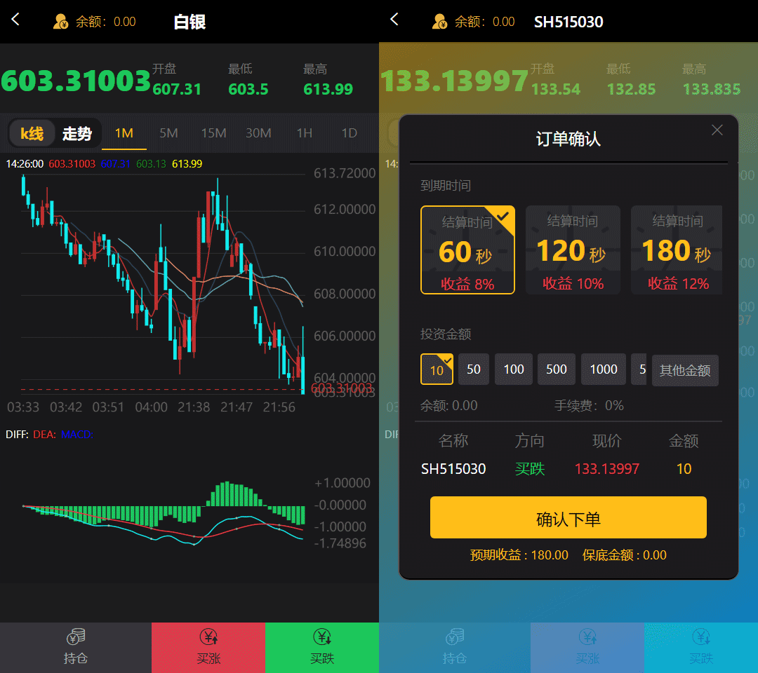Choose the 180 秒 settlement with 12% return
The width and height of the screenshot is (758, 673).
coord(677,250)
